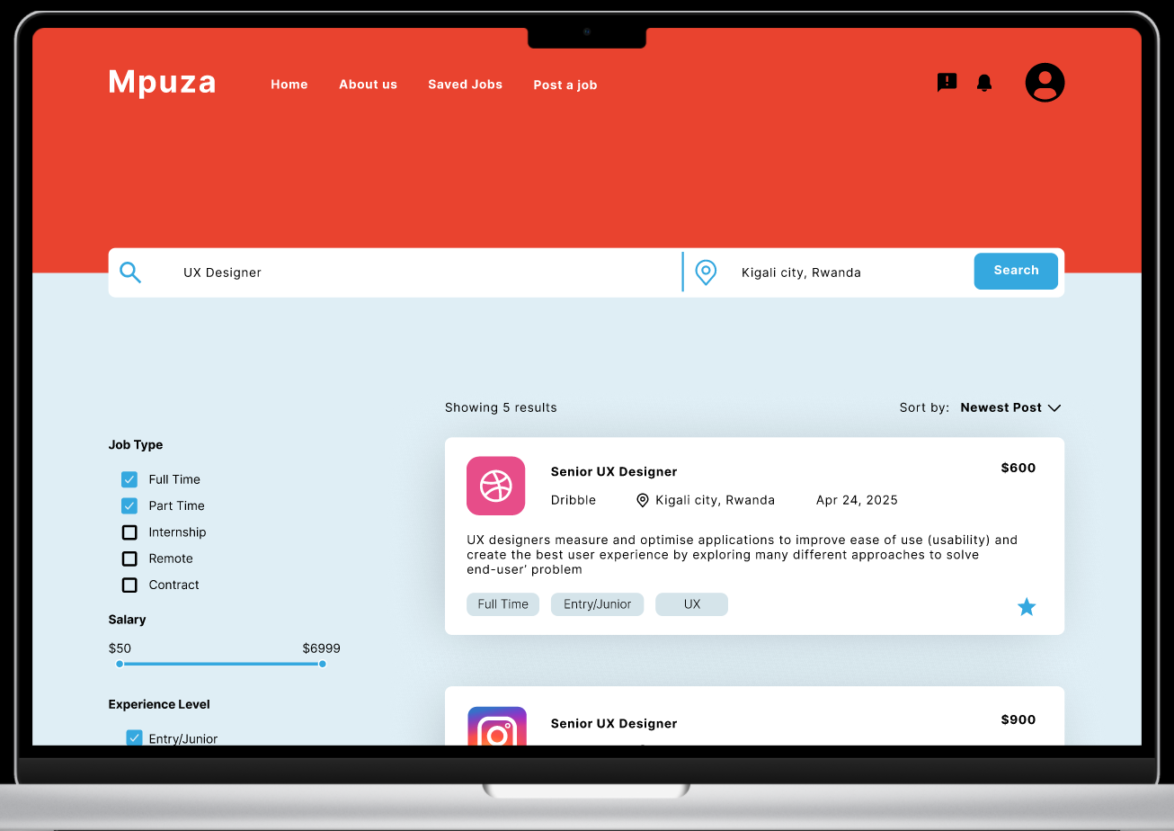Open the report alert icon in the header
Image resolution: width=1174 pixels, height=831 pixels.
[x=946, y=82]
